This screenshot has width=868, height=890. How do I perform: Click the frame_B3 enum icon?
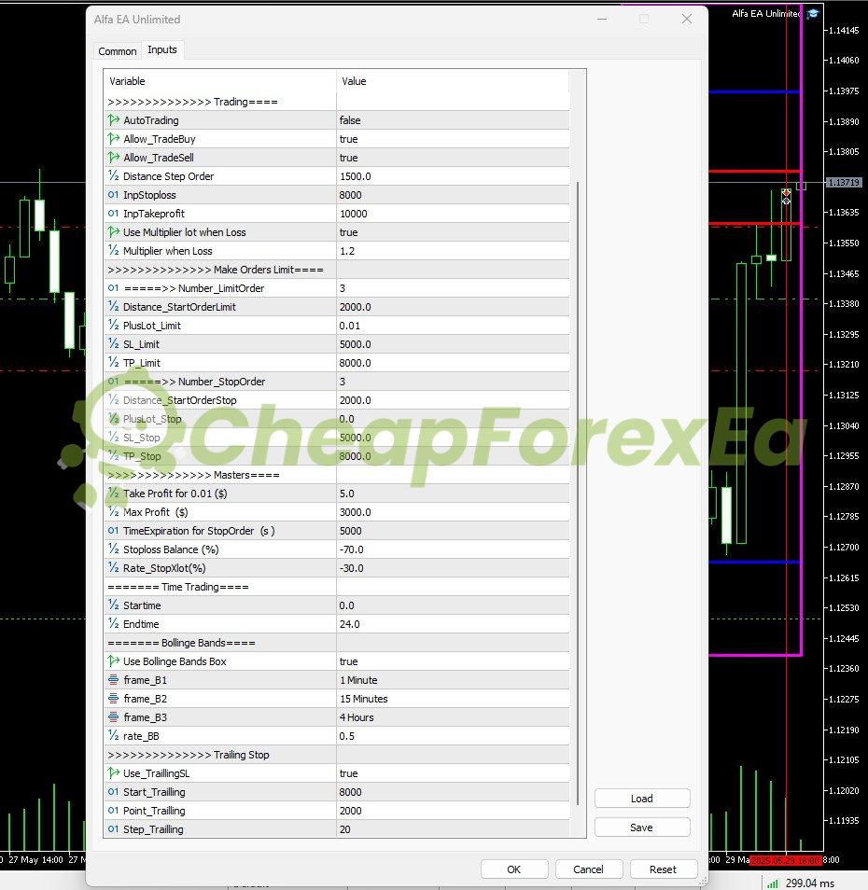(x=114, y=716)
